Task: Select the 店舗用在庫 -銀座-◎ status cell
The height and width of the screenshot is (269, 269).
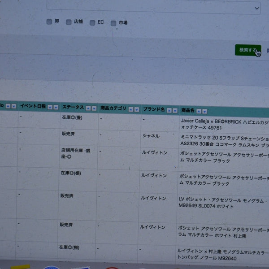Action: pos(75,153)
